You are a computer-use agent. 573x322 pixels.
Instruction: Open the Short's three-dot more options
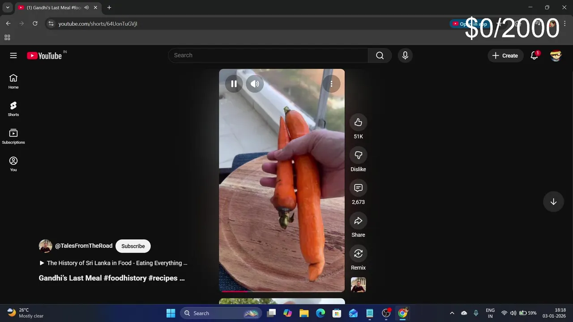(x=331, y=84)
